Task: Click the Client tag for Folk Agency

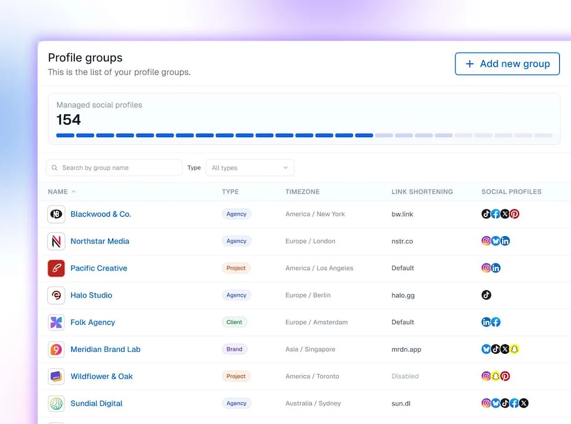Action: pyautogui.click(x=234, y=322)
